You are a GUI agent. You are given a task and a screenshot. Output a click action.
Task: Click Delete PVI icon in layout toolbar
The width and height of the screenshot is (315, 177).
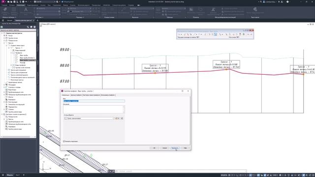(188, 34)
